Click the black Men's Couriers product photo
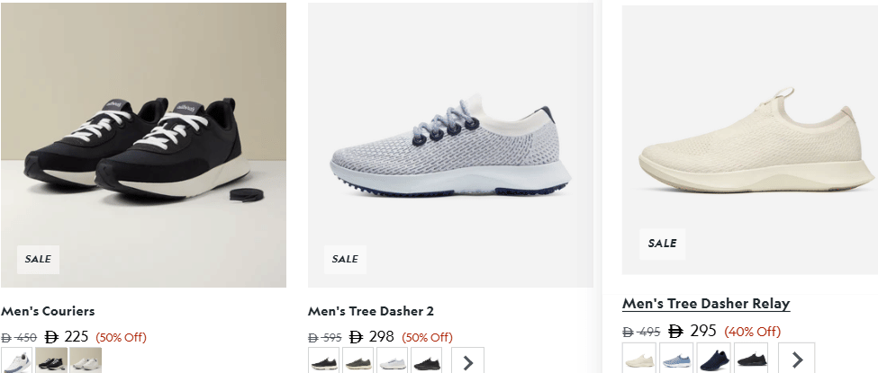The height and width of the screenshot is (373, 878). tap(142, 144)
